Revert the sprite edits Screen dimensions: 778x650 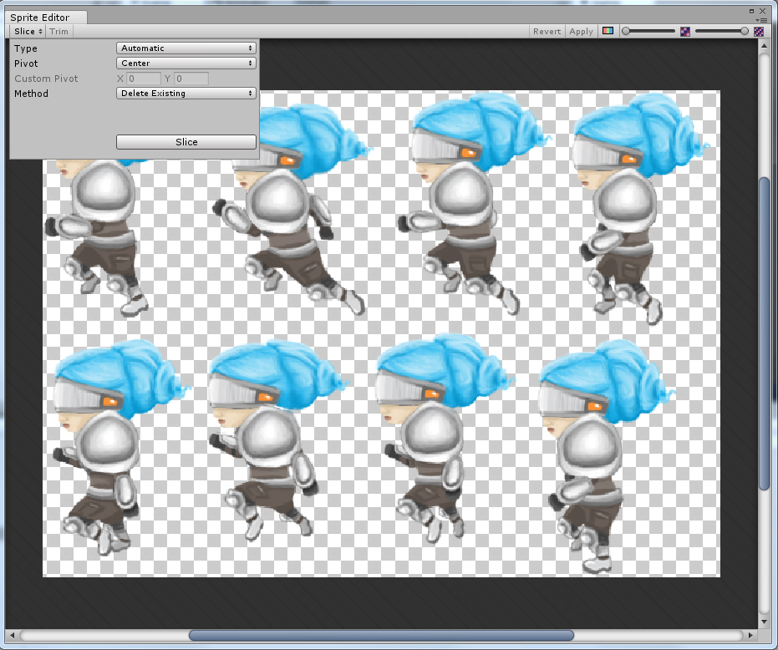547,31
